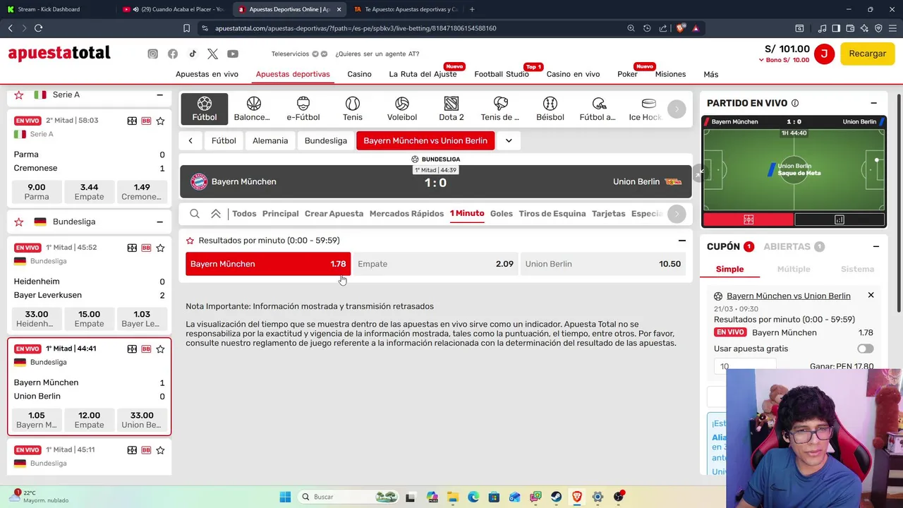Image resolution: width=903 pixels, height=508 pixels.
Task: Open the Baloncesto sport category
Action: (252, 109)
